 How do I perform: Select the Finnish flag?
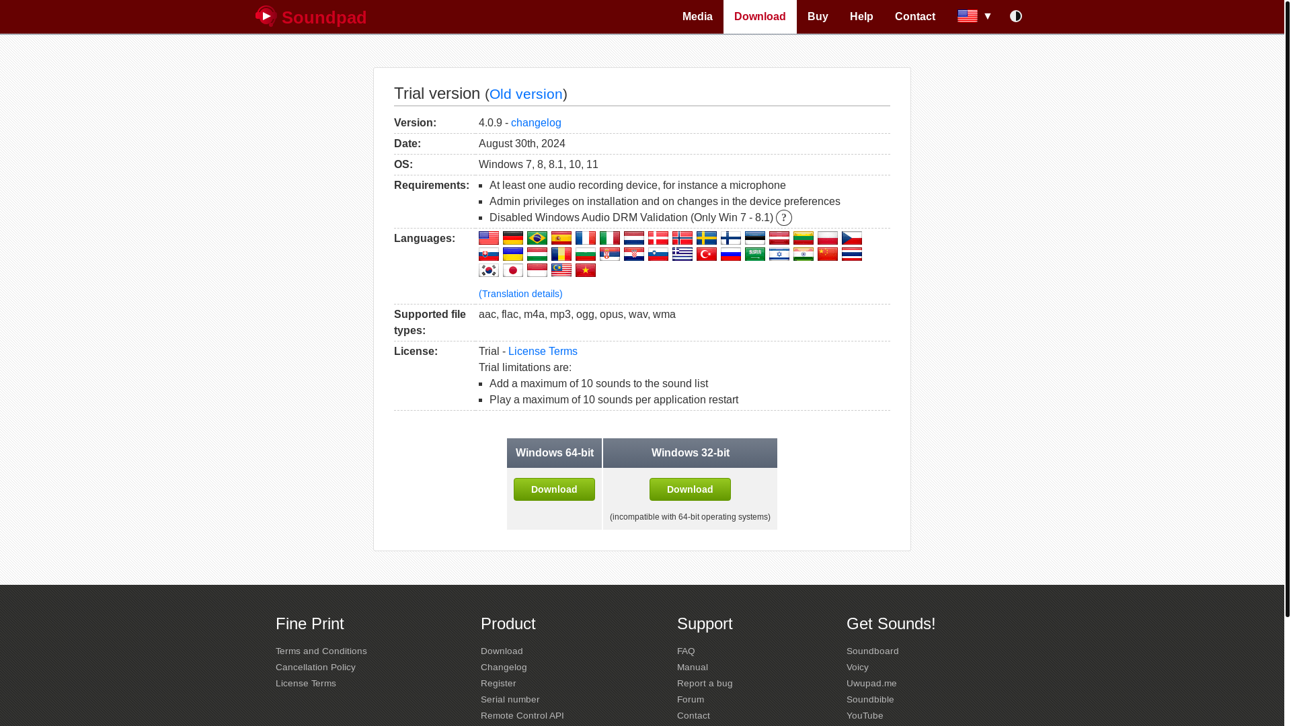[x=731, y=238]
